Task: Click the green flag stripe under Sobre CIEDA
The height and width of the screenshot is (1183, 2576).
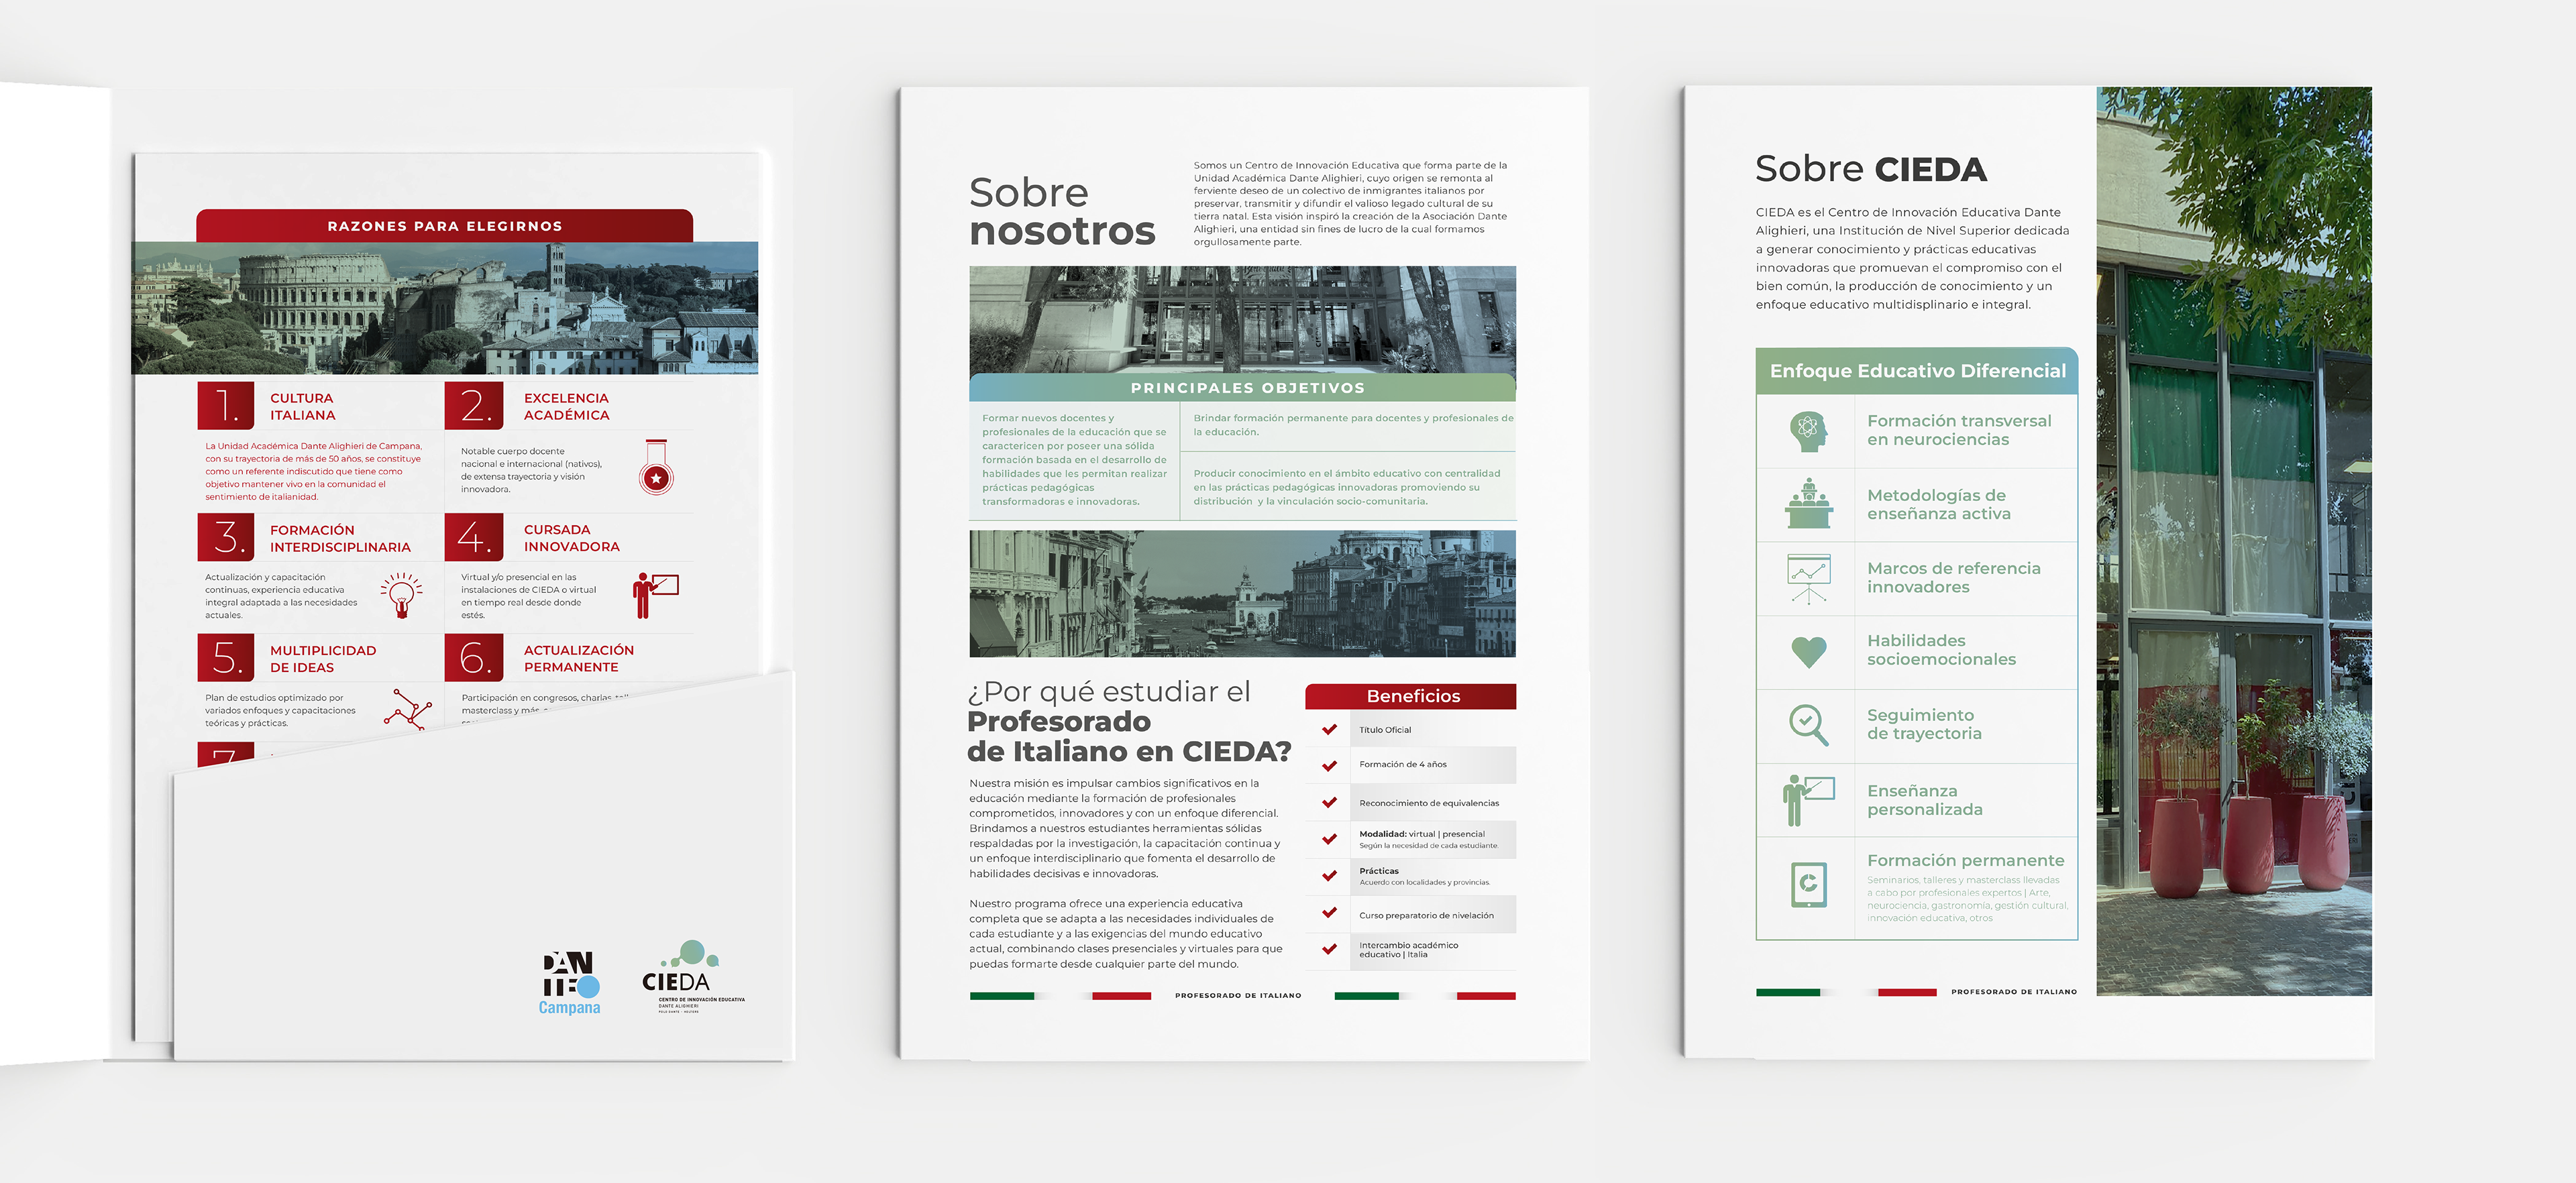Action: coord(1787,992)
